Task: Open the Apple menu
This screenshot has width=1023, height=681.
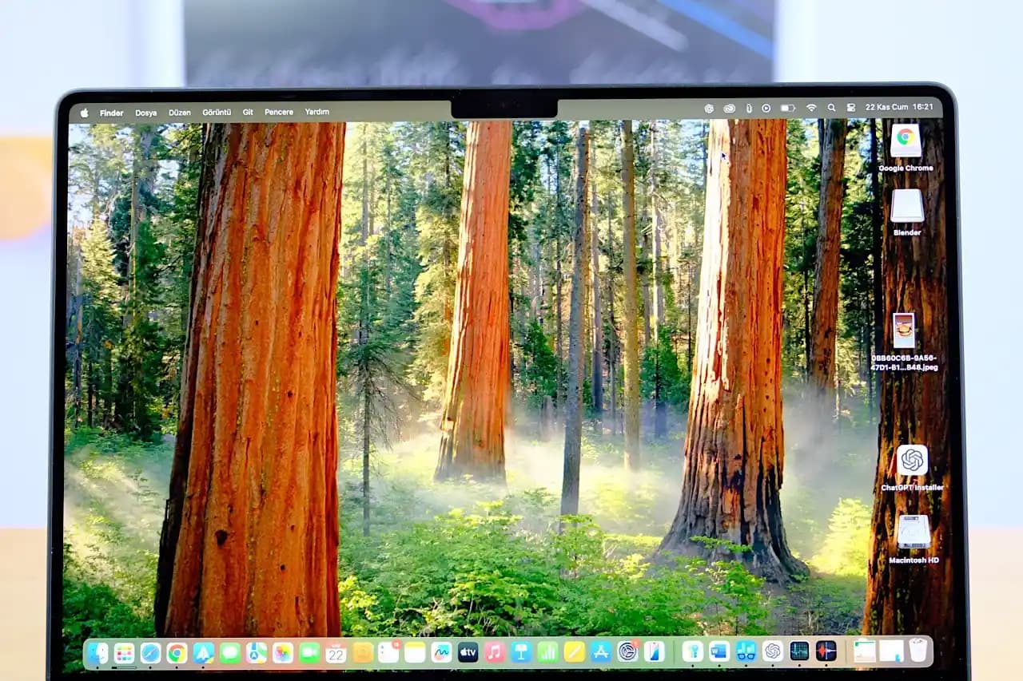Action: [85, 113]
